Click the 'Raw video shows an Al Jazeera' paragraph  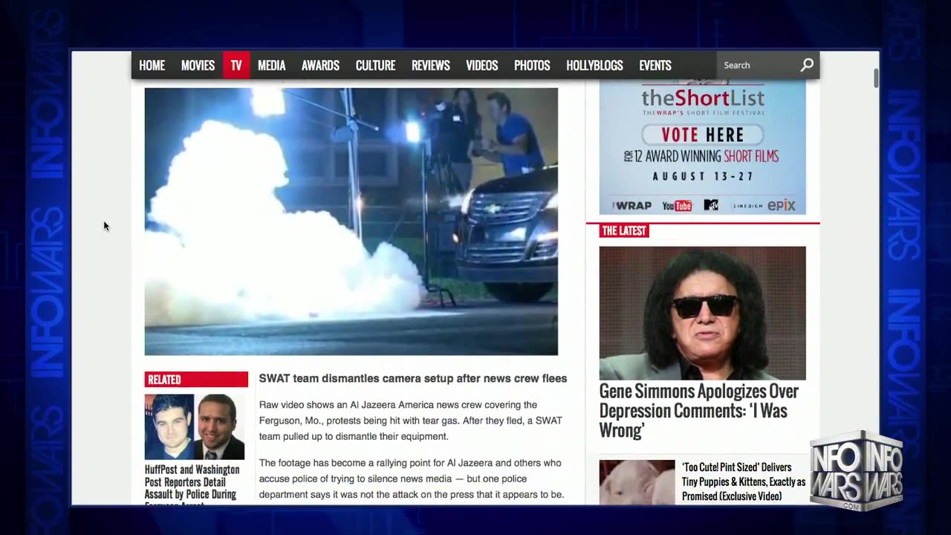411,421
